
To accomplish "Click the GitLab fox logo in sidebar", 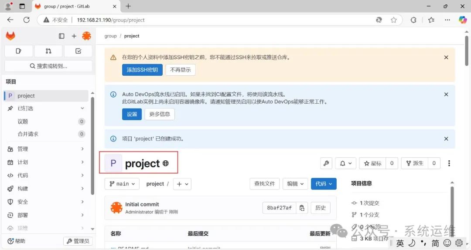I will coord(10,36).
